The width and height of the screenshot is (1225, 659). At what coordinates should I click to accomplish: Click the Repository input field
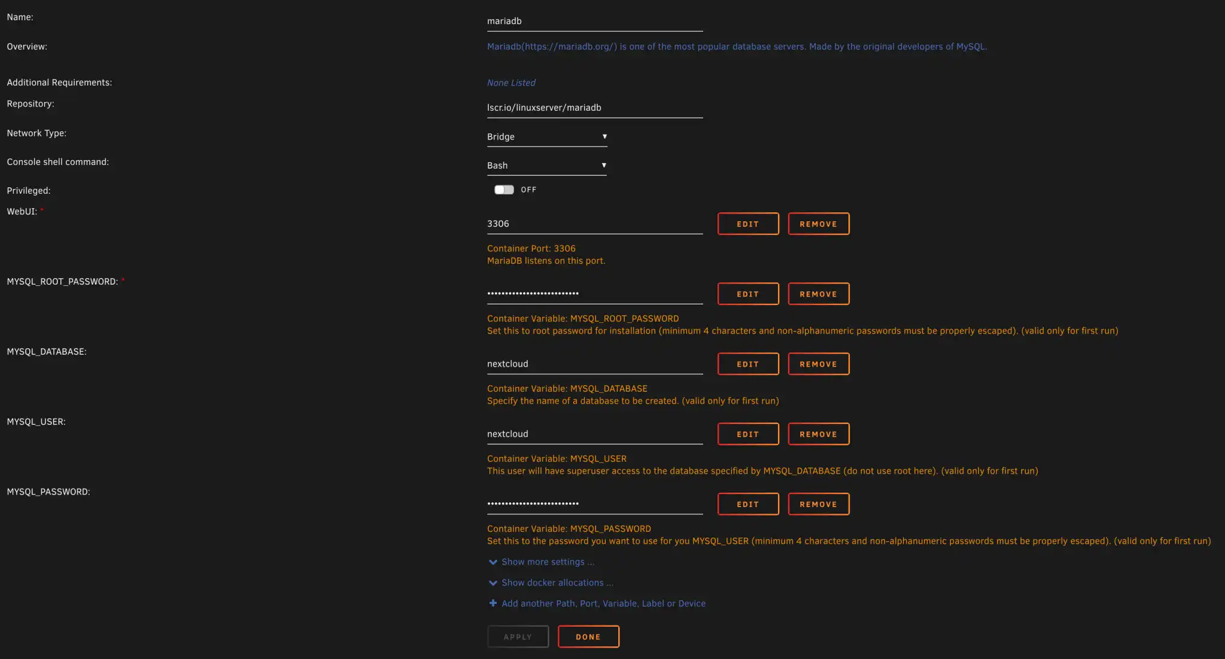pyautogui.click(x=594, y=108)
